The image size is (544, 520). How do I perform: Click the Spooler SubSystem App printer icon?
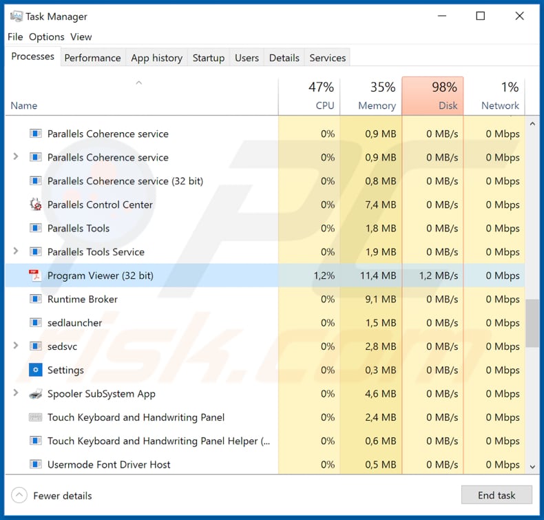[x=35, y=394]
